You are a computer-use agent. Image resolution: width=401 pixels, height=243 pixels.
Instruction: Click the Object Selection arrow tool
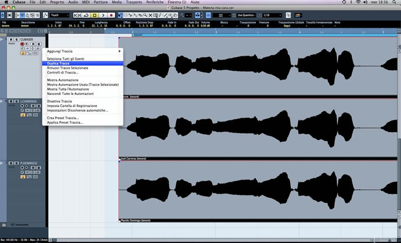120,15
